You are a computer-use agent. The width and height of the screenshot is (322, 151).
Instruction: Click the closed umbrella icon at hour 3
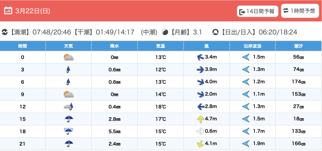click(68, 70)
